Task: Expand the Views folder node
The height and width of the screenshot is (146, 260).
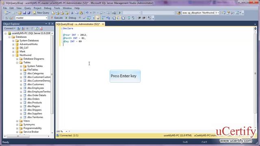Action: (x=17, y=121)
